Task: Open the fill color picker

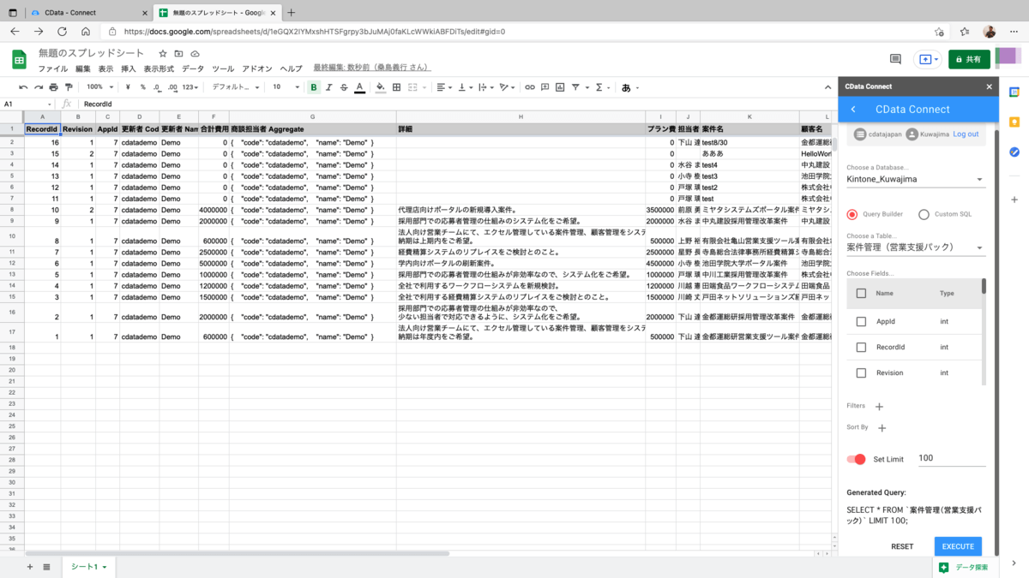Action: pos(381,87)
